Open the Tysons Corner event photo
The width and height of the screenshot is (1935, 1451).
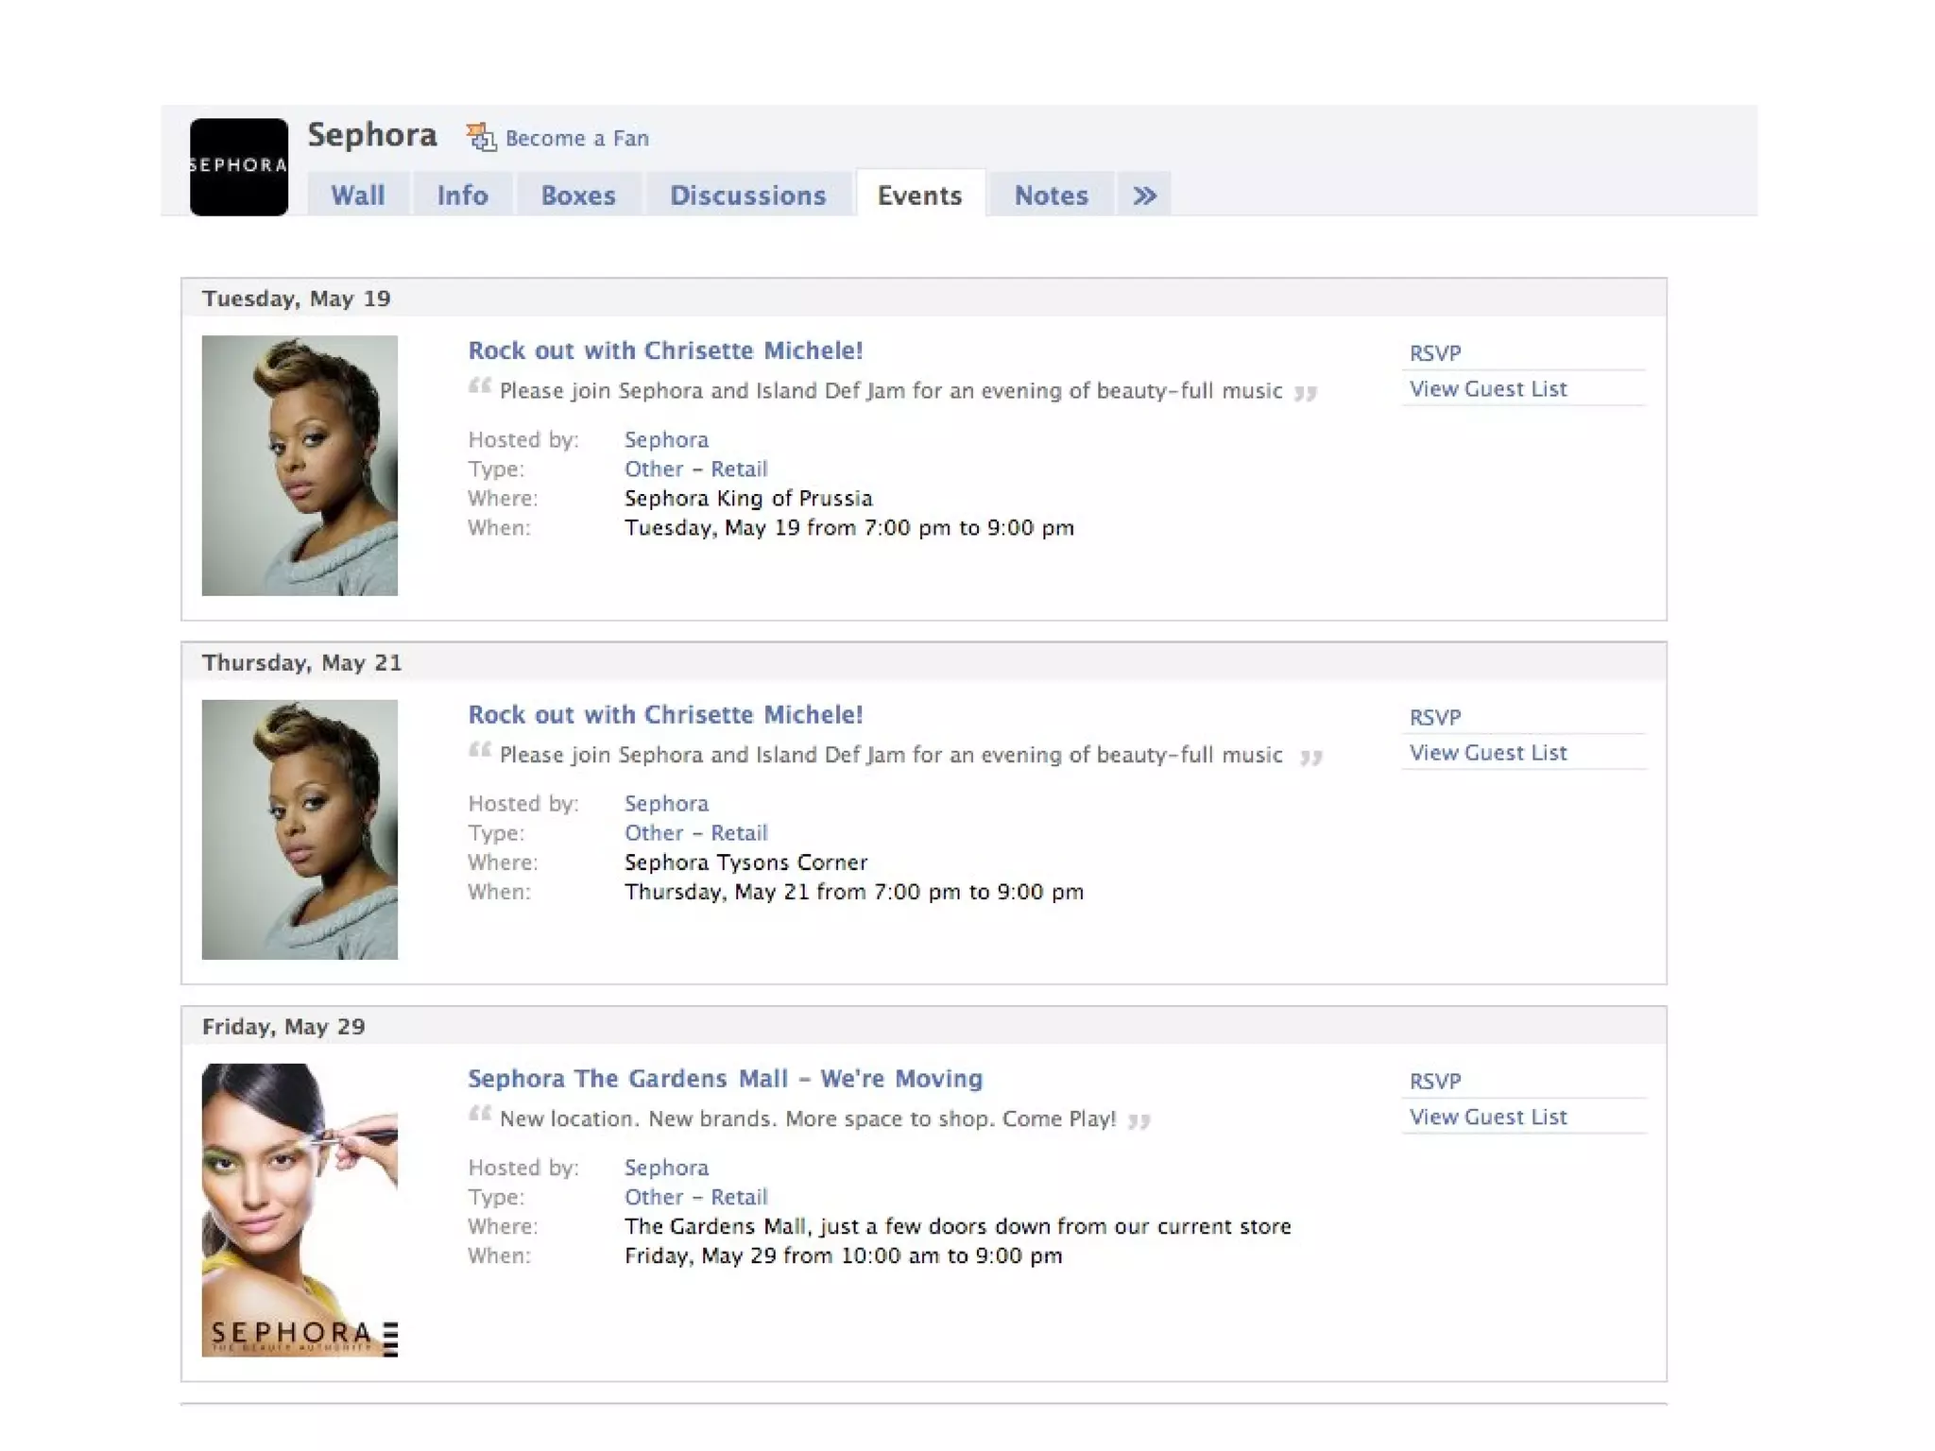coord(300,828)
